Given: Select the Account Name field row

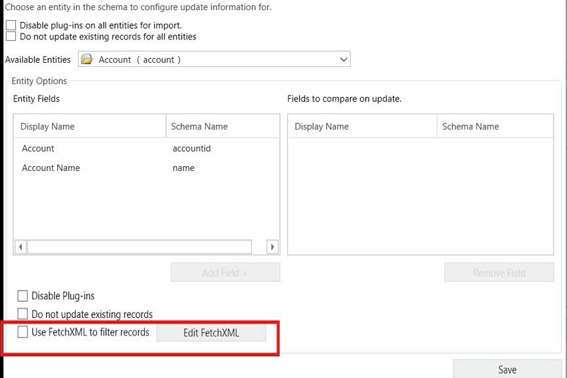Looking at the screenshot, I should click(x=51, y=168).
